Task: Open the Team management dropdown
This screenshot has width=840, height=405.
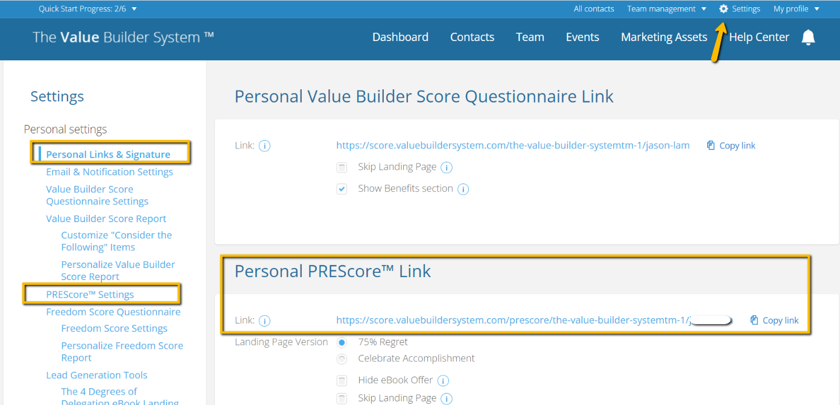Action: tap(667, 8)
